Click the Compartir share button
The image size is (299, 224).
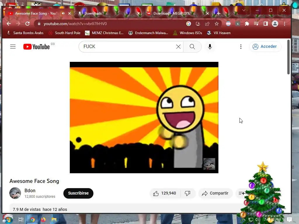click(215, 193)
